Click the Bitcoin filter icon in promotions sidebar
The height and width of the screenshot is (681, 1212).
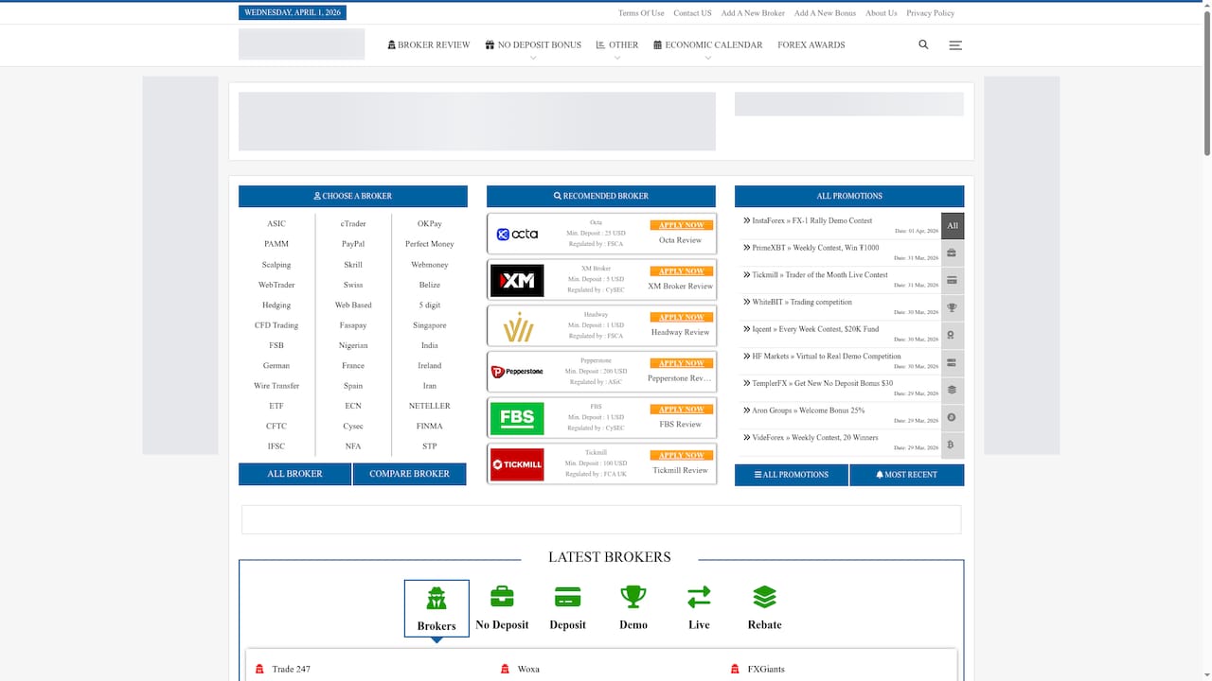(953, 445)
